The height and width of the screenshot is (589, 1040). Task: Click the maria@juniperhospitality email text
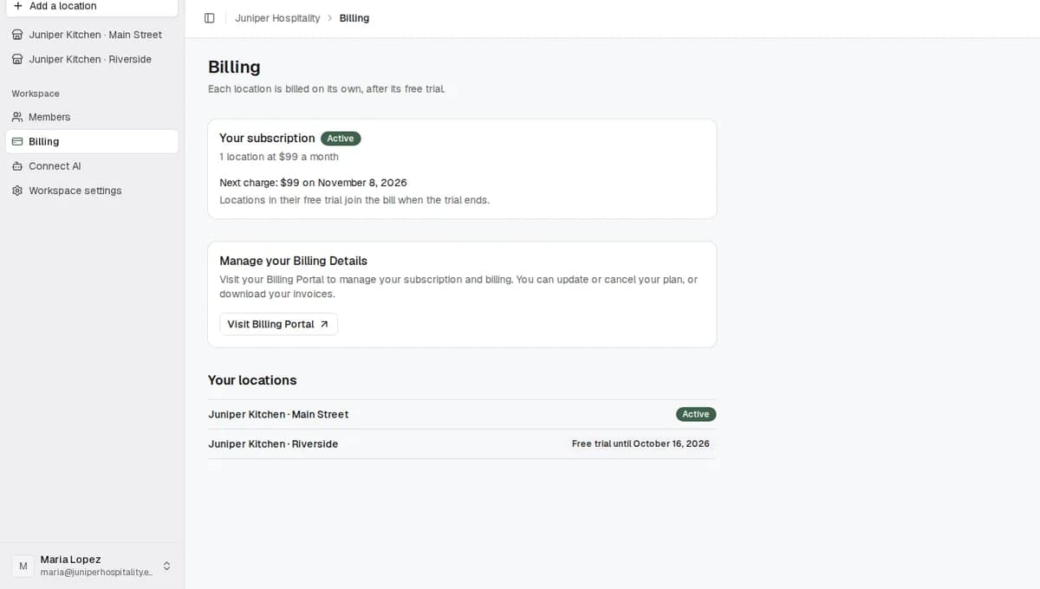point(96,573)
